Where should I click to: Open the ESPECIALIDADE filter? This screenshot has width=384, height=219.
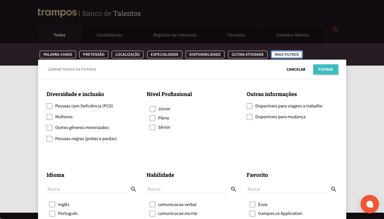click(x=165, y=55)
